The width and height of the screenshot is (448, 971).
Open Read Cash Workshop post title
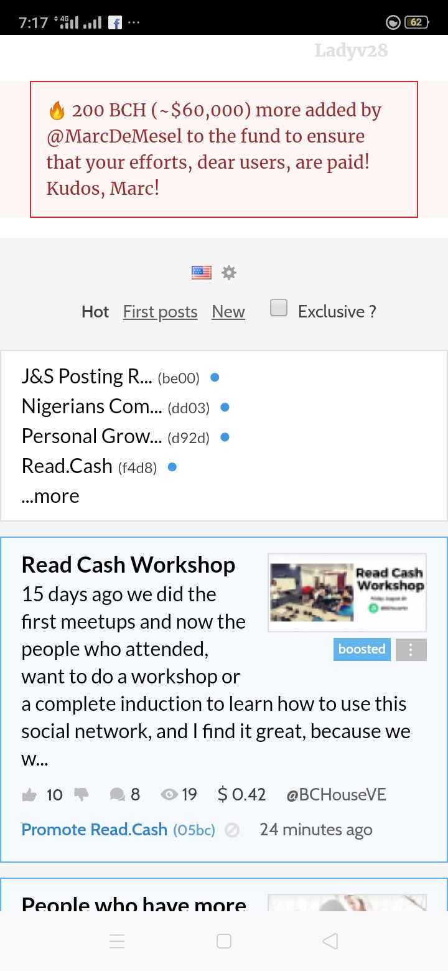(129, 565)
